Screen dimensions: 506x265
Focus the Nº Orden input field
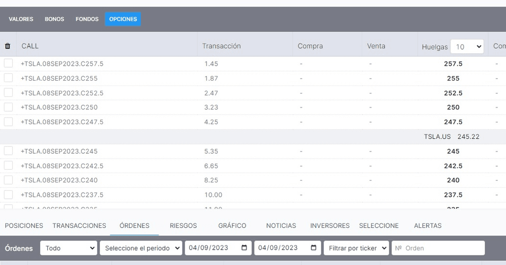click(x=438, y=248)
